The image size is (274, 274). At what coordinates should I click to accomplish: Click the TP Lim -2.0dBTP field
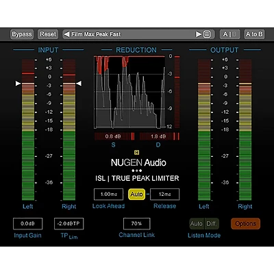(68, 223)
